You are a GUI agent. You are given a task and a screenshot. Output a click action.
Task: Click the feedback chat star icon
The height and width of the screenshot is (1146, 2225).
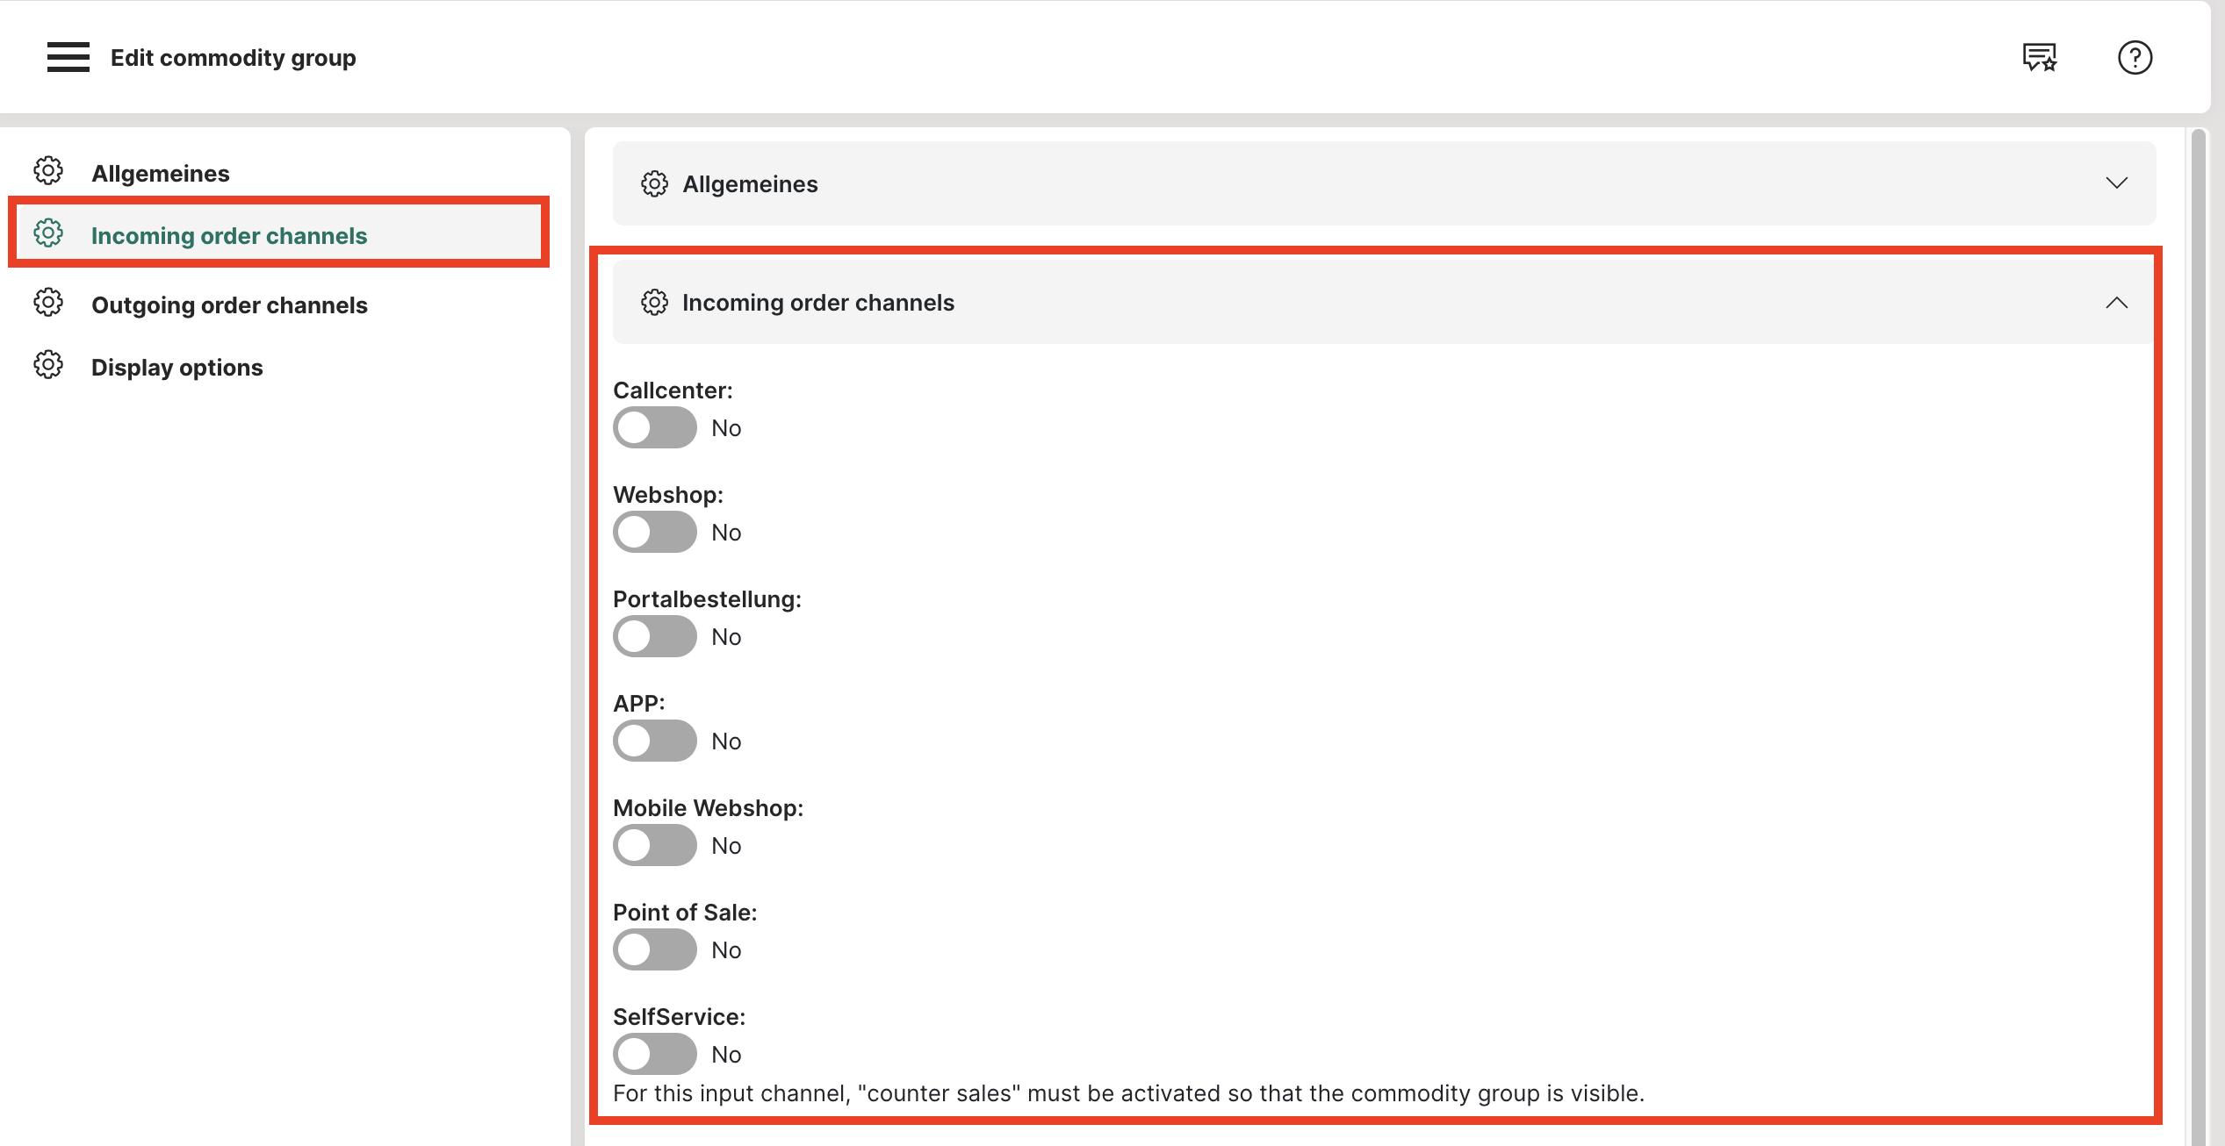(2039, 57)
